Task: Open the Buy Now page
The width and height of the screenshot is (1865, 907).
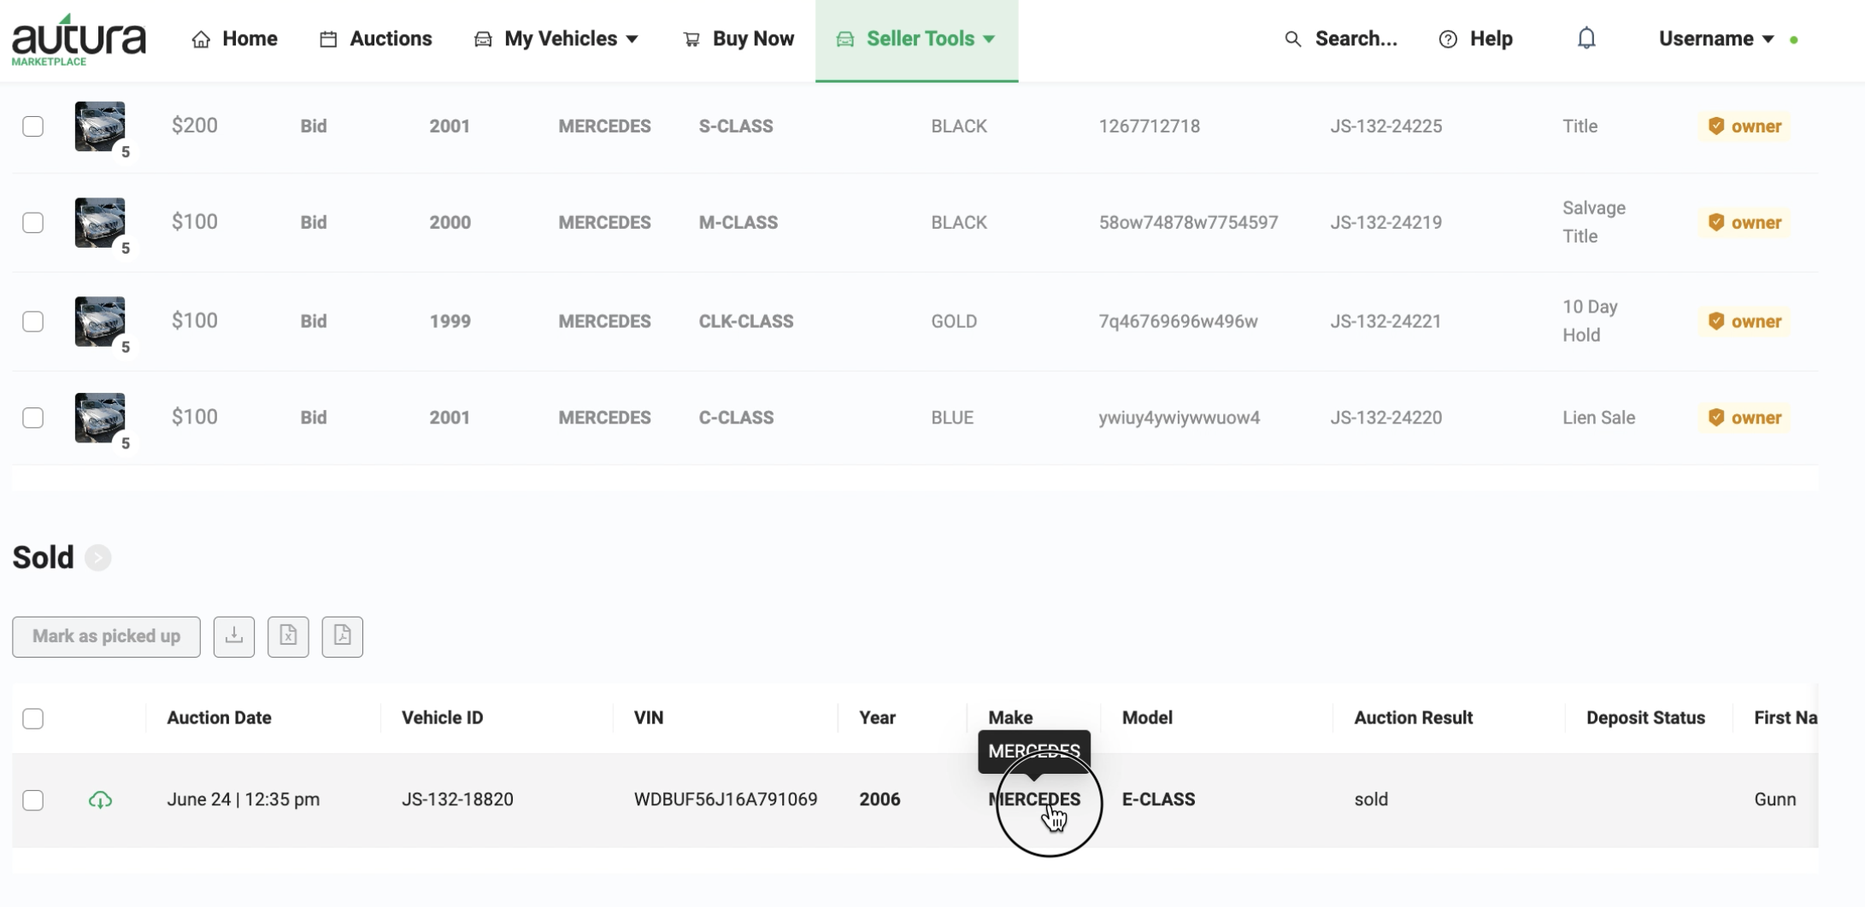Action: (x=738, y=38)
